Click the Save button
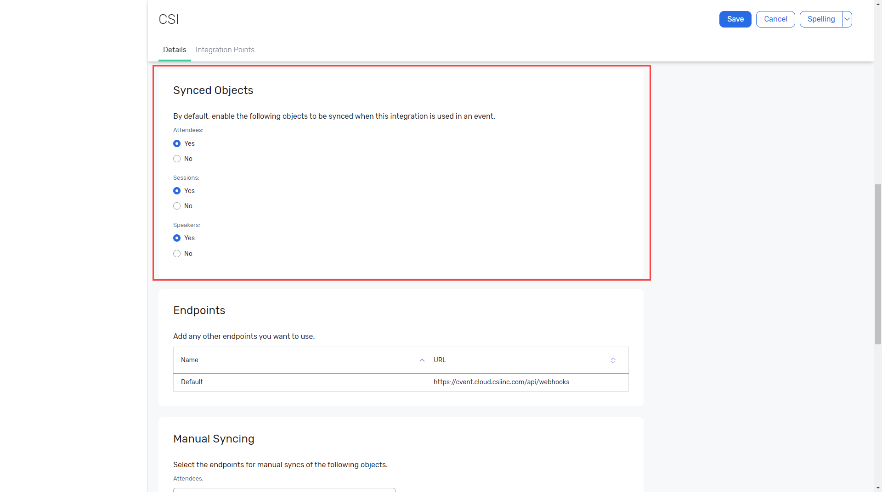Screen dimensions: 882x492 pos(735,19)
